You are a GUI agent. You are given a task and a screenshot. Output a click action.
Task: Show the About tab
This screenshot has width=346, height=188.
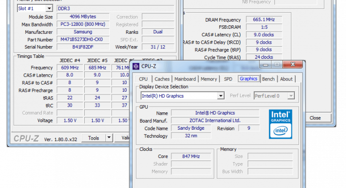pyautogui.click(x=286, y=79)
